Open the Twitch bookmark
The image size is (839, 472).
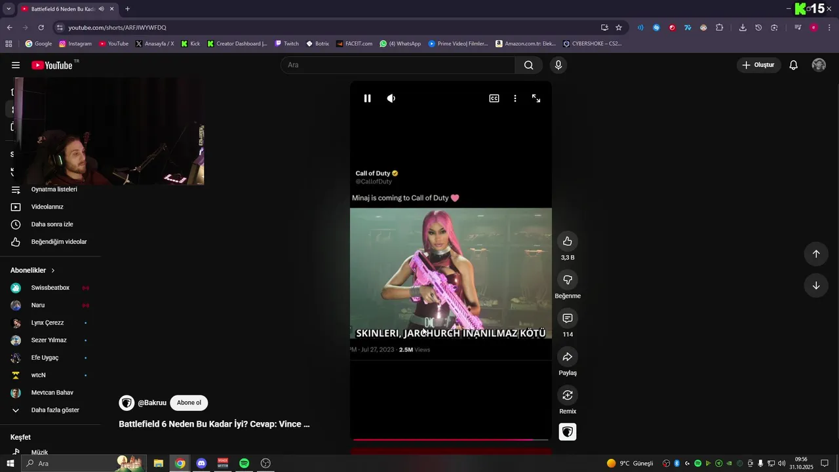pyautogui.click(x=286, y=44)
